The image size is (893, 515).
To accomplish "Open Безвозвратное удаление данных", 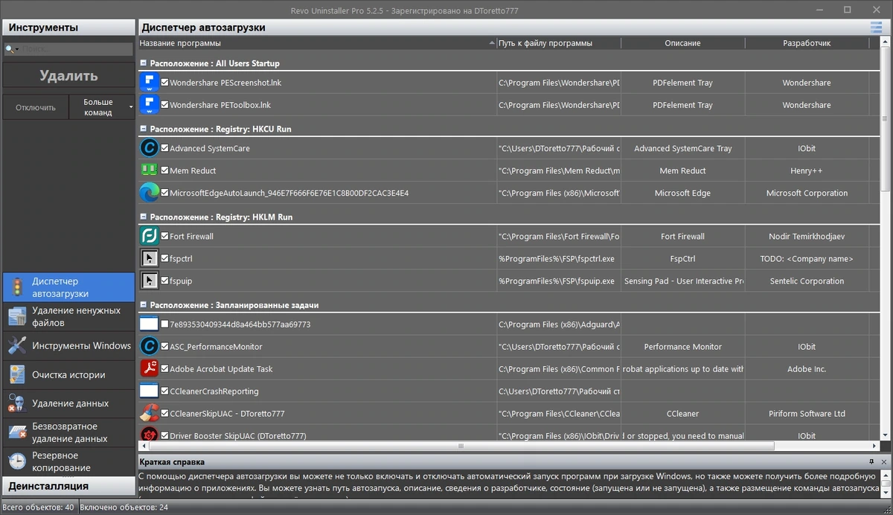I will [x=68, y=432].
